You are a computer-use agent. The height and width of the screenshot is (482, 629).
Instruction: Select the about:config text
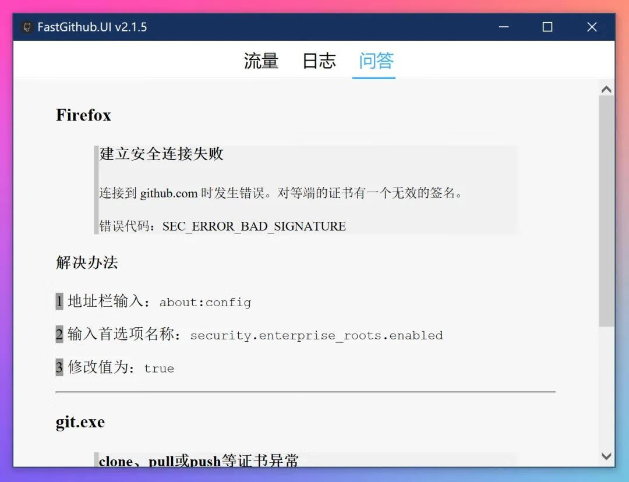(207, 302)
